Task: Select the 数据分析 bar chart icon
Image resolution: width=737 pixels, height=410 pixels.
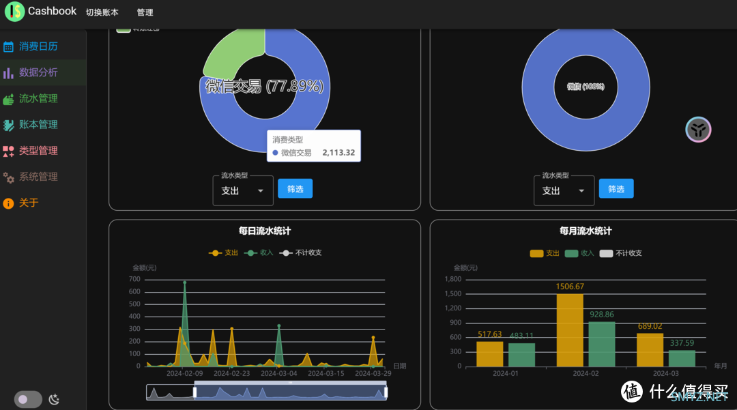Action: click(8, 73)
